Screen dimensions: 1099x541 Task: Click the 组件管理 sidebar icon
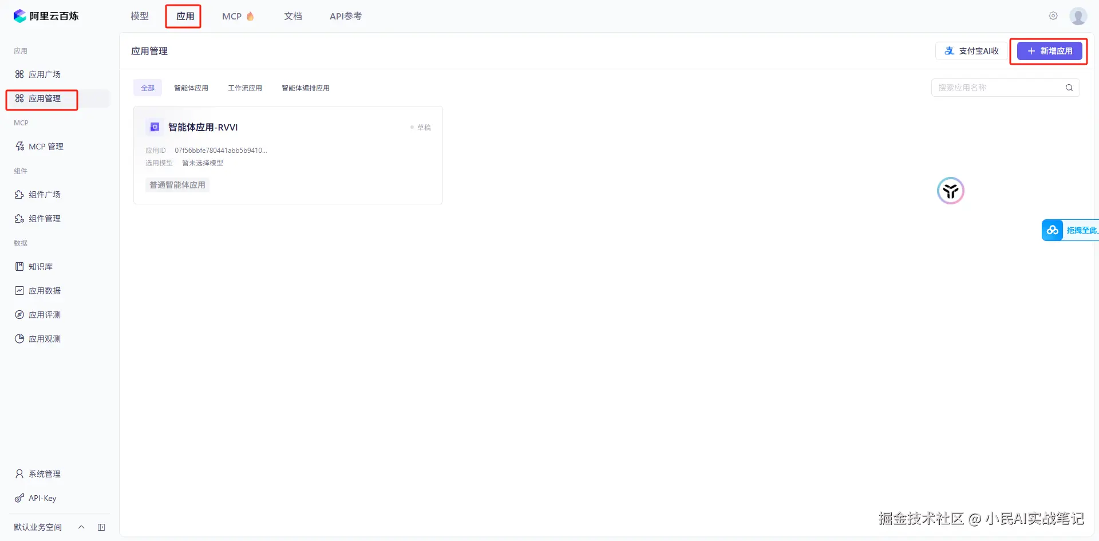click(19, 219)
